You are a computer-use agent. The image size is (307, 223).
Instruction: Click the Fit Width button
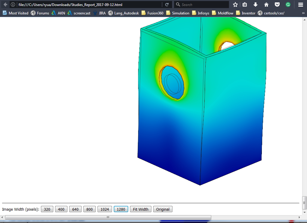tap(141, 209)
